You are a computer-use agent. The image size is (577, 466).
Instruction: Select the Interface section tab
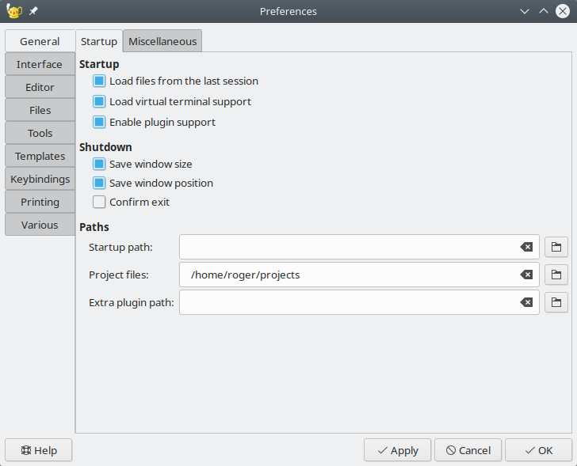(x=40, y=64)
